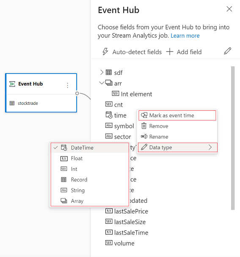Choose String as the data type
Image resolution: width=240 pixels, height=257 pixels.
[90, 190]
